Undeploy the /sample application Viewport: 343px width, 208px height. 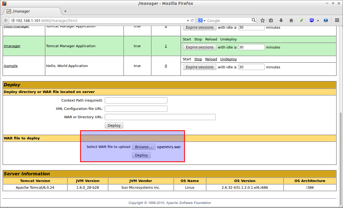tap(229, 59)
